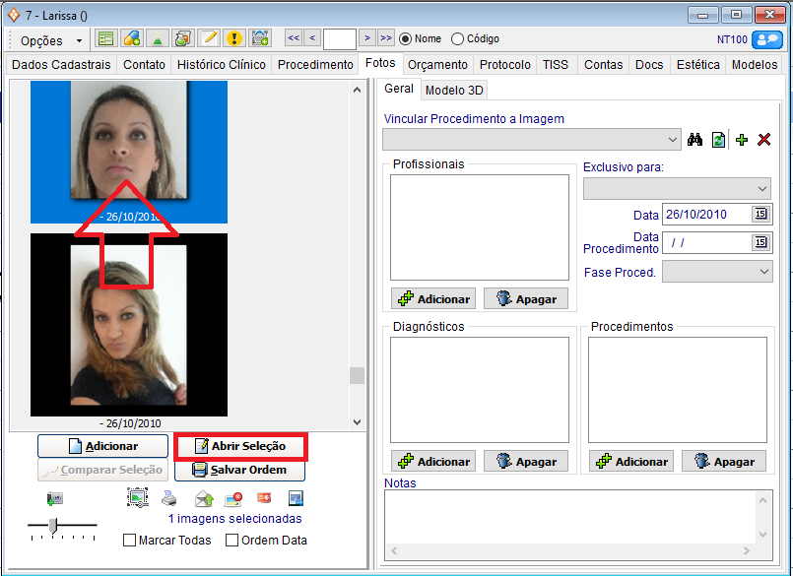Screen dimensions: 793x576
Task: Click the yellow exclamation alert icon
Action: click(234, 38)
